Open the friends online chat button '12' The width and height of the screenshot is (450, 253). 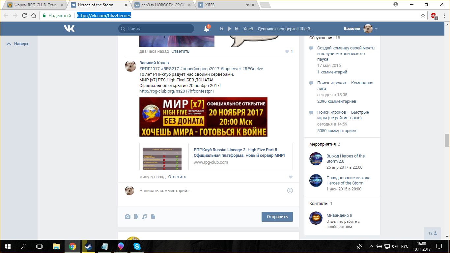(x=433, y=233)
